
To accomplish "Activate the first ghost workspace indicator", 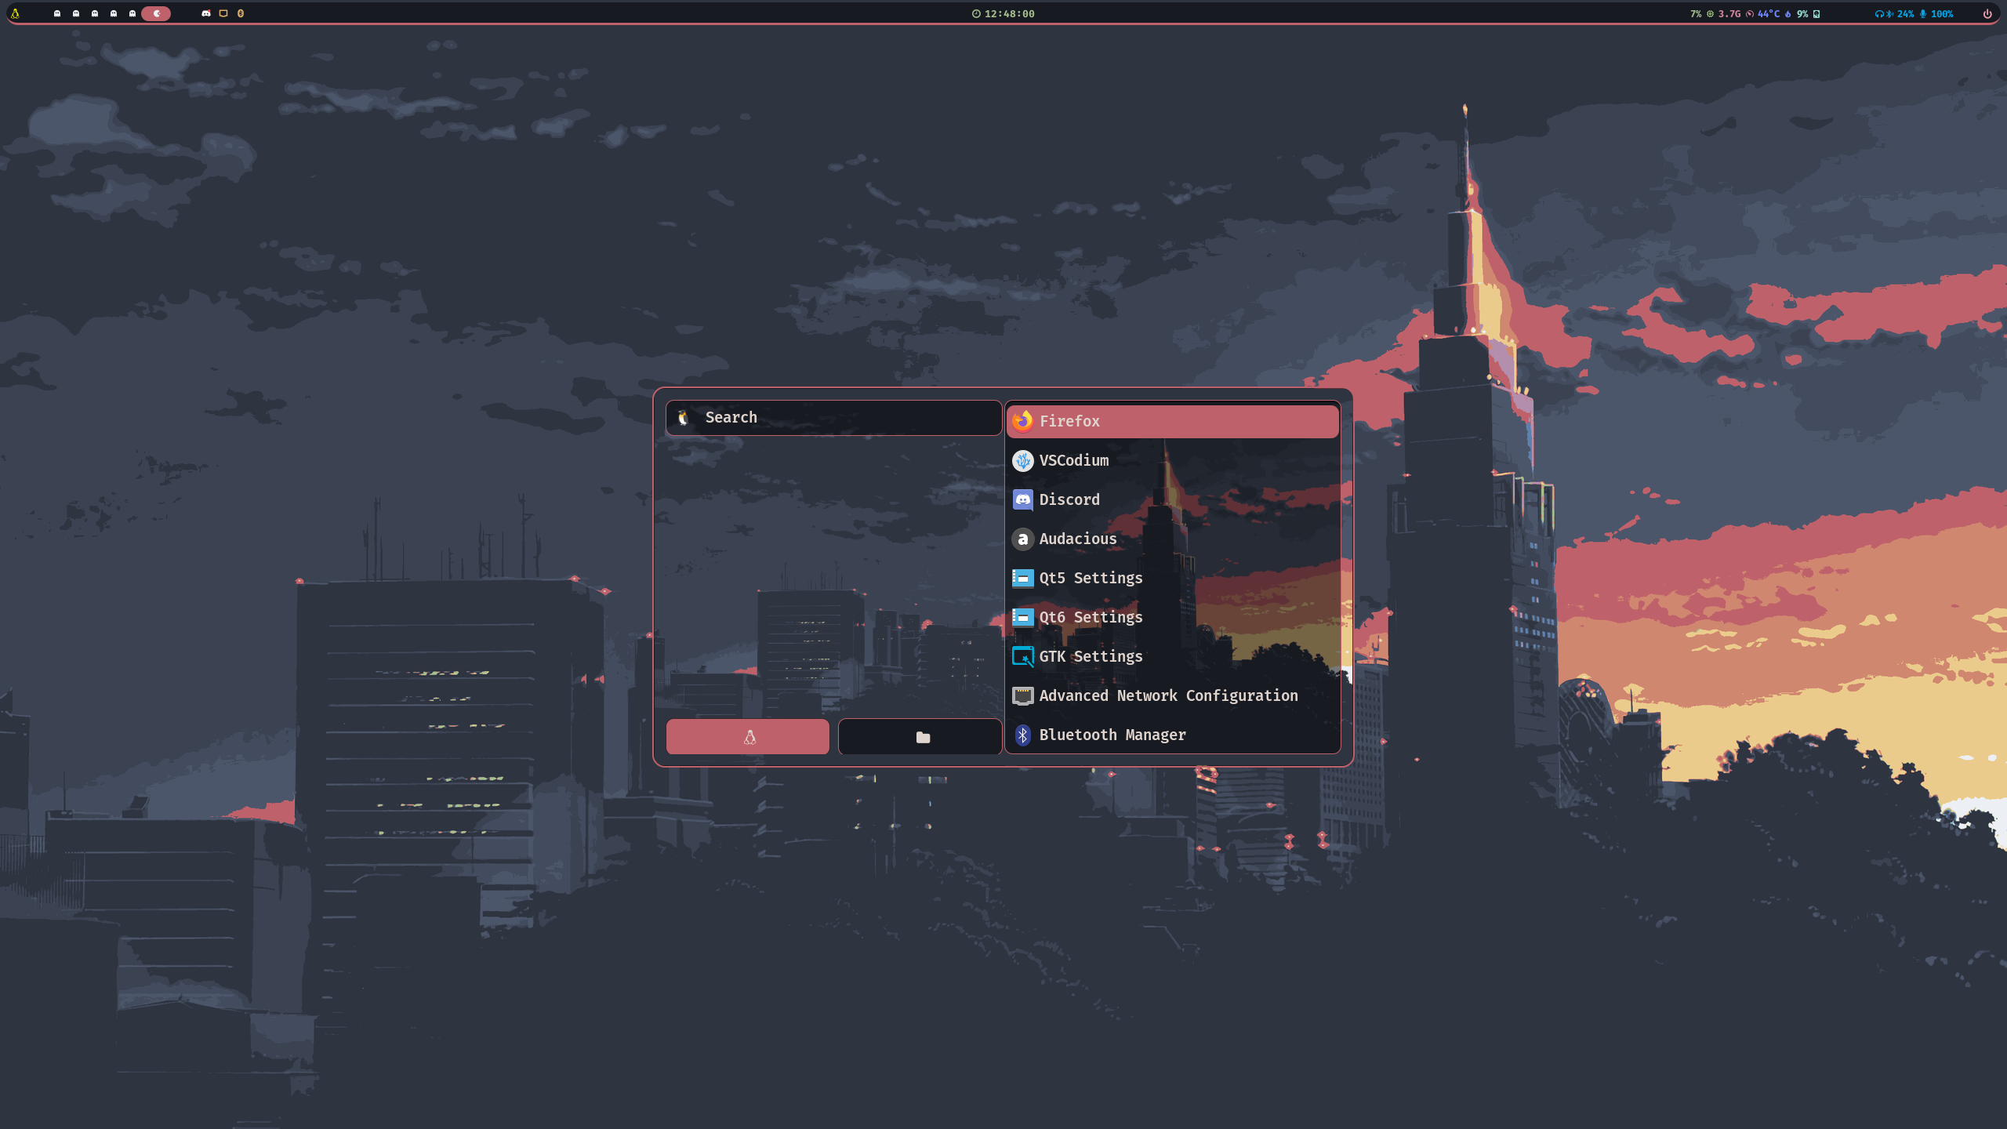I will pos(56,13).
